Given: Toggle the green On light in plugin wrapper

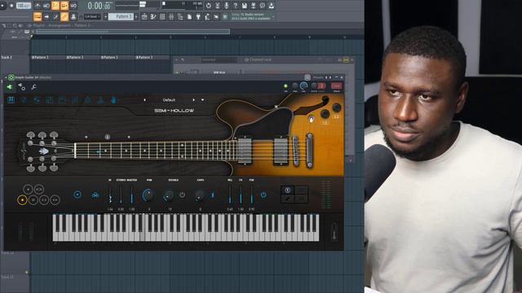Looking at the screenshot, I should tap(285, 86).
